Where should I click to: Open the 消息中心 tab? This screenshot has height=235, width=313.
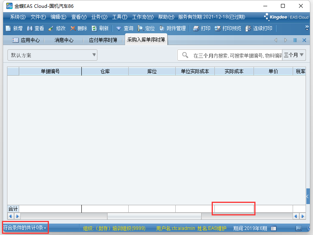pos(64,40)
